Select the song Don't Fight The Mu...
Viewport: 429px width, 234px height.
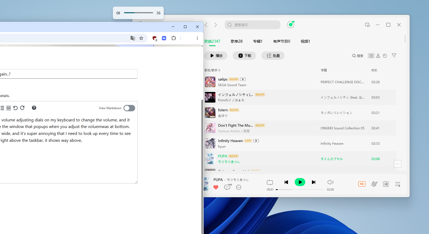pos(236,125)
